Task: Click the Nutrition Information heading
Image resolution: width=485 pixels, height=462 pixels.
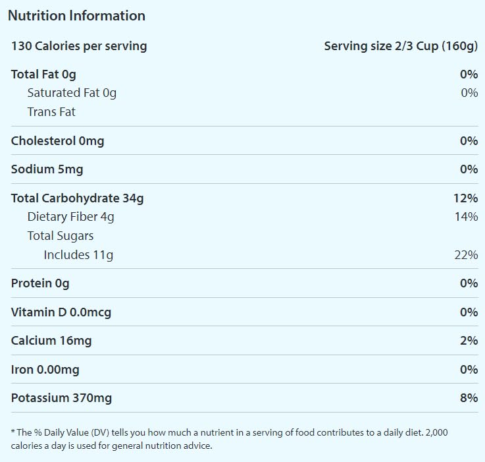Action: point(76,16)
